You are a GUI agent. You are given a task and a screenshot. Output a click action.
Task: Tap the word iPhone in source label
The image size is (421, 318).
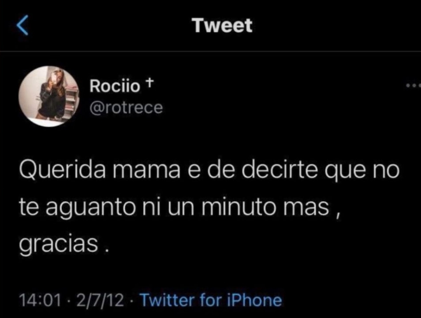tap(254, 300)
